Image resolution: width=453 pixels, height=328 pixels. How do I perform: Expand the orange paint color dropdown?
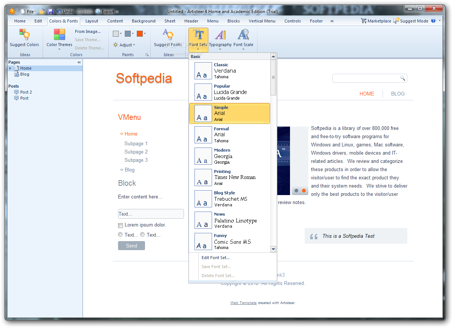pos(145,34)
